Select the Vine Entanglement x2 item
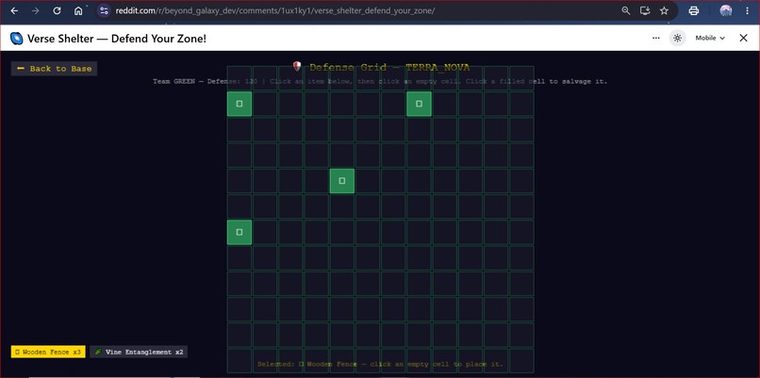Image resolution: width=760 pixels, height=378 pixels. click(x=139, y=352)
